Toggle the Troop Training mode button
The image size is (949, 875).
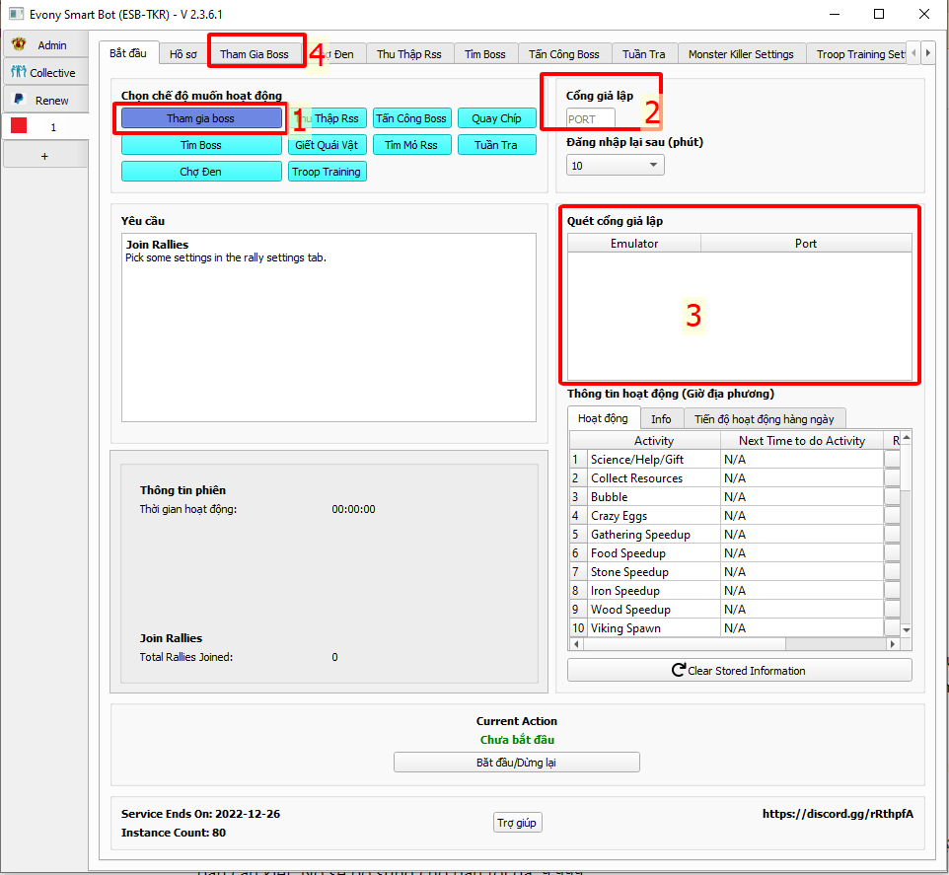(328, 172)
